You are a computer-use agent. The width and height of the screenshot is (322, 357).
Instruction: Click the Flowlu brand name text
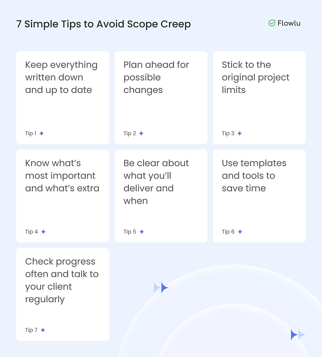coord(289,23)
